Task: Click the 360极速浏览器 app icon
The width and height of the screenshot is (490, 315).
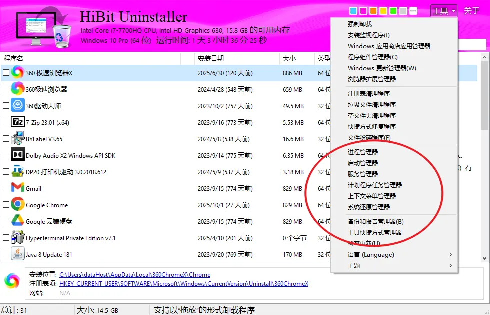Action: tap(18, 89)
